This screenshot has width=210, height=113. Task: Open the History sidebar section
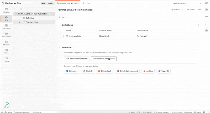pyautogui.click(x=6, y=59)
